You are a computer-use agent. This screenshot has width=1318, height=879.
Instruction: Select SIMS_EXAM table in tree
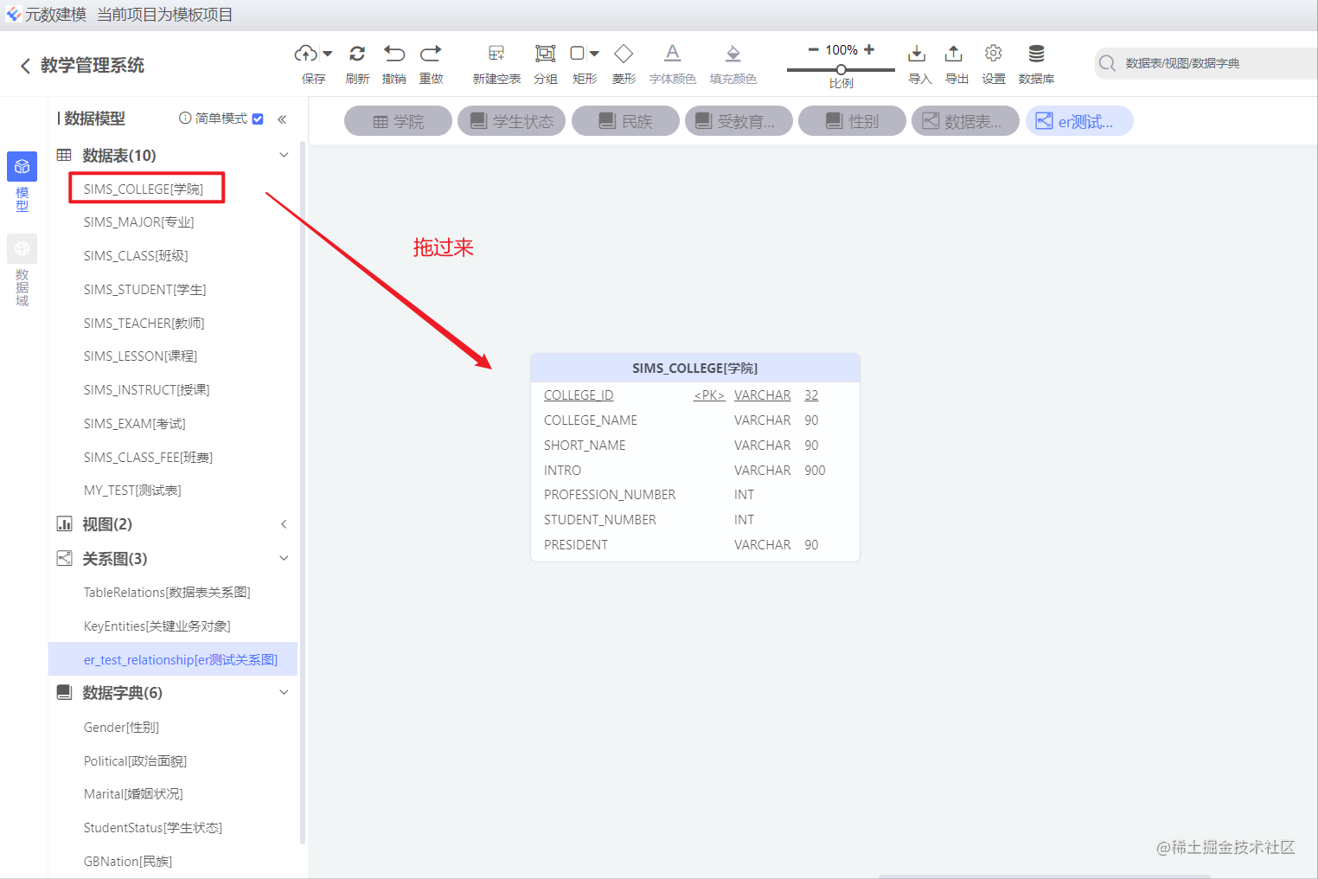(x=134, y=424)
